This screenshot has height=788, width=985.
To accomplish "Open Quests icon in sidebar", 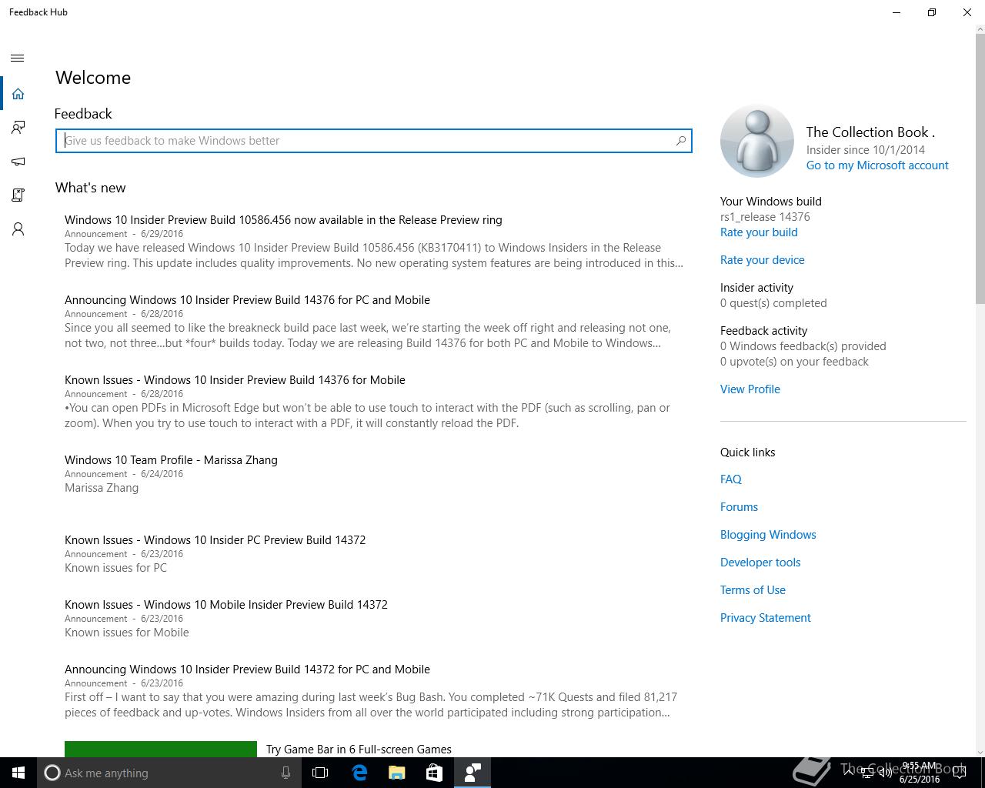I will pyautogui.click(x=18, y=195).
